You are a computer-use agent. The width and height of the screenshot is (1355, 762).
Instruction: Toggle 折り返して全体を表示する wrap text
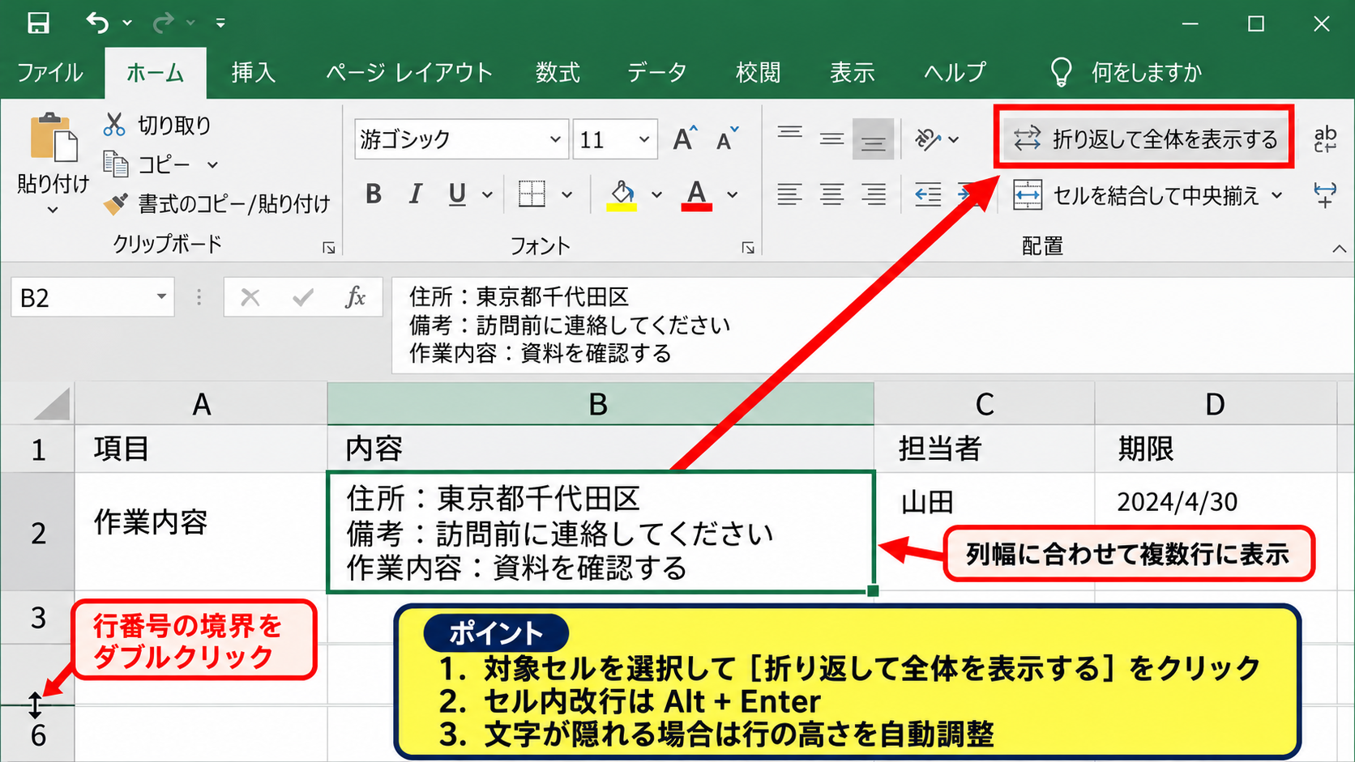[1144, 139]
